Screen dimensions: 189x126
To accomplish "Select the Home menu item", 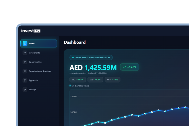I will (38, 43).
